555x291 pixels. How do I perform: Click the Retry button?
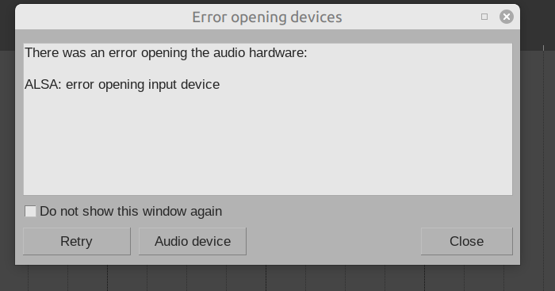point(77,241)
